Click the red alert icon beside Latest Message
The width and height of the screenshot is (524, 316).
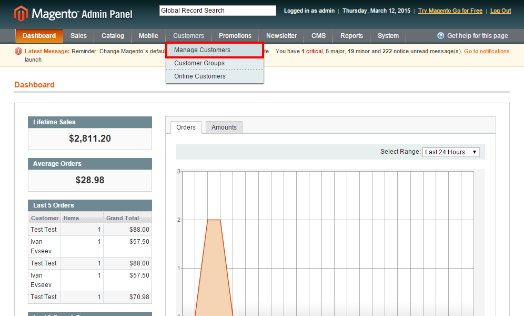click(x=18, y=51)
